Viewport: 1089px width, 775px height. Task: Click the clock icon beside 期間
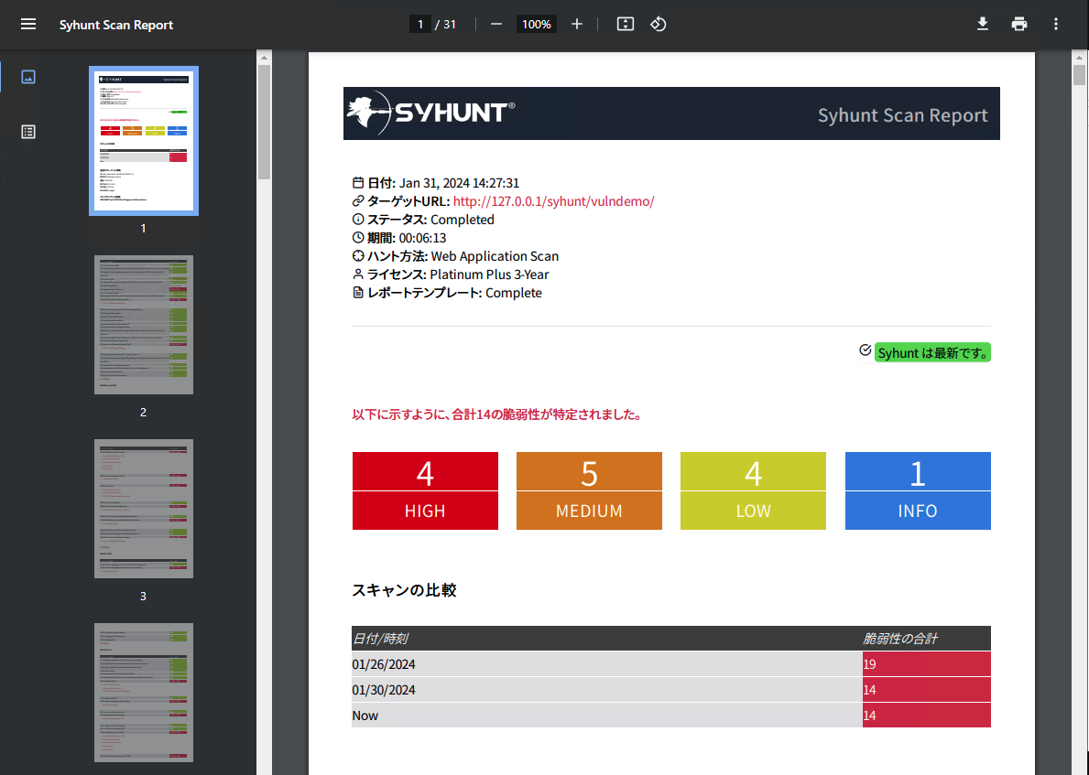(358, 237)
